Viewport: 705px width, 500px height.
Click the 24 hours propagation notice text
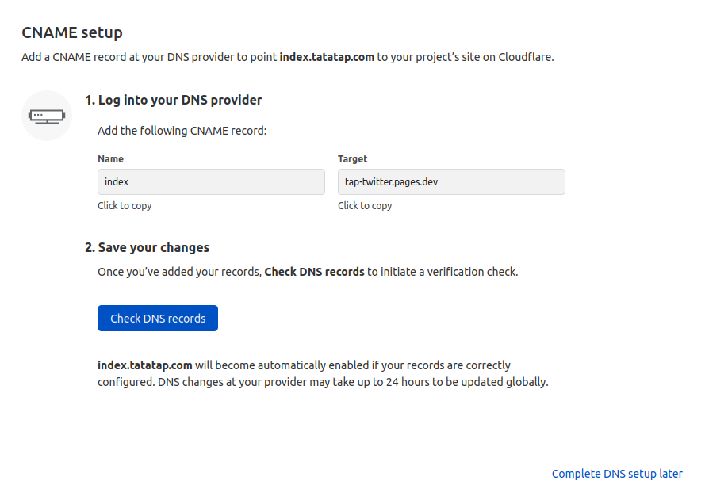tap(323, 382)
